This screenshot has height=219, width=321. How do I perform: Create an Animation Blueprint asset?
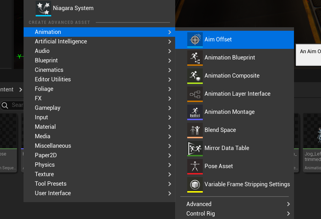[x=234, y=58]
